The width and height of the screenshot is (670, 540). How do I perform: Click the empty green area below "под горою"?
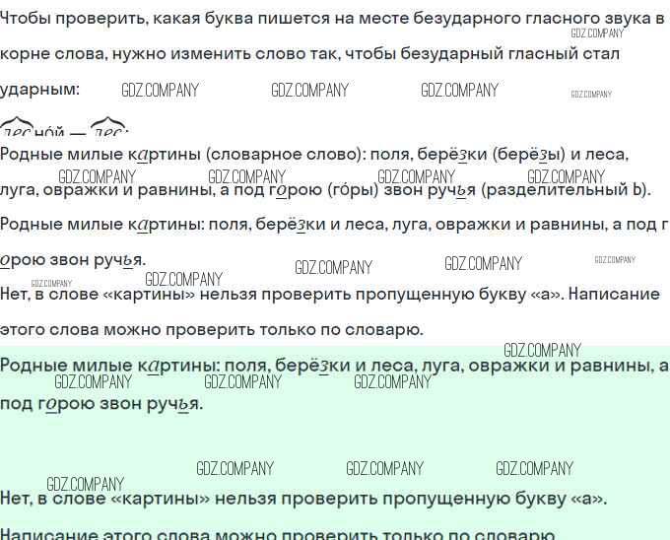click(335, 439)
